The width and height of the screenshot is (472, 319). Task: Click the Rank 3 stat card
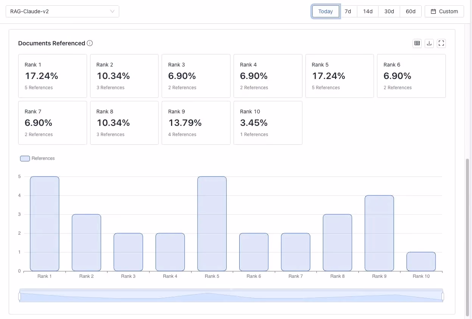click(x=196, y=76)
